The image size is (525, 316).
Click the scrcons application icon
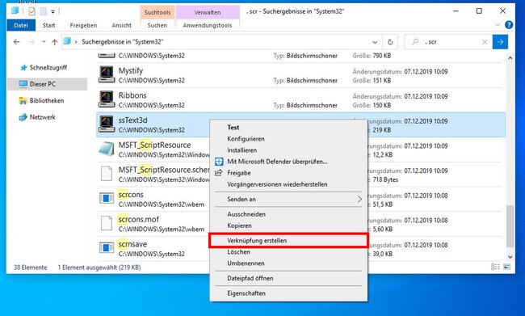point(107,198)
